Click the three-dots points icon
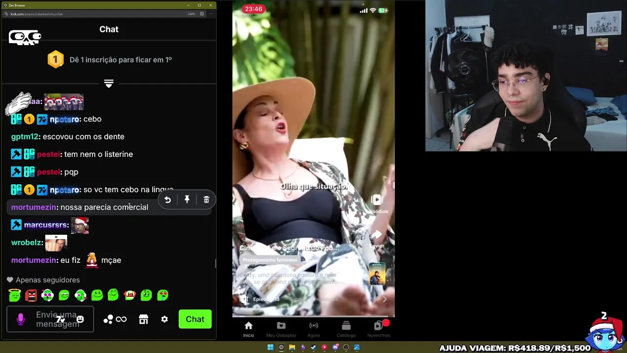This screenshot has width=627, height=353. 108,319
